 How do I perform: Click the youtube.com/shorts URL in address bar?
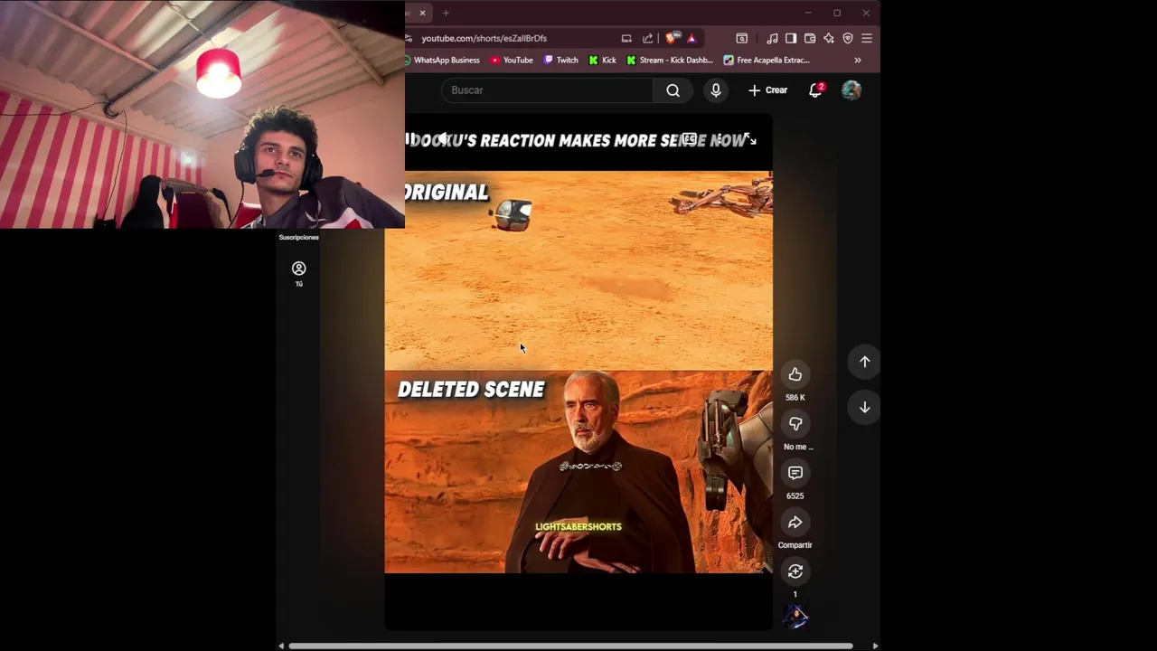pyautogui.click(x=484, y=38)
